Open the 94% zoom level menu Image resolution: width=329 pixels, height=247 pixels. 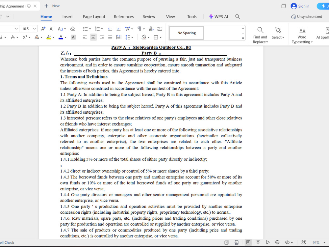coord(318,243)
